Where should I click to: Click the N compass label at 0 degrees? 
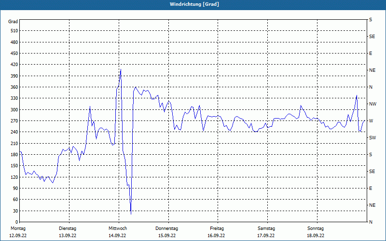click(x=371, y=222)
